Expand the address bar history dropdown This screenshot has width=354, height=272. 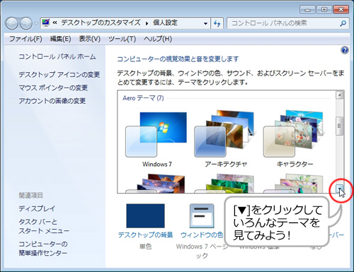pyautogui.click(x=205, y=23)
